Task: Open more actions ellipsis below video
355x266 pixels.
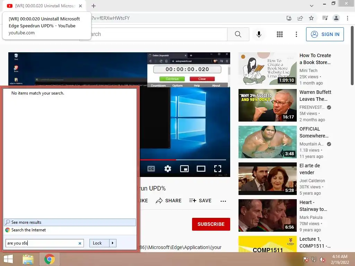Action: pos(223,201)
